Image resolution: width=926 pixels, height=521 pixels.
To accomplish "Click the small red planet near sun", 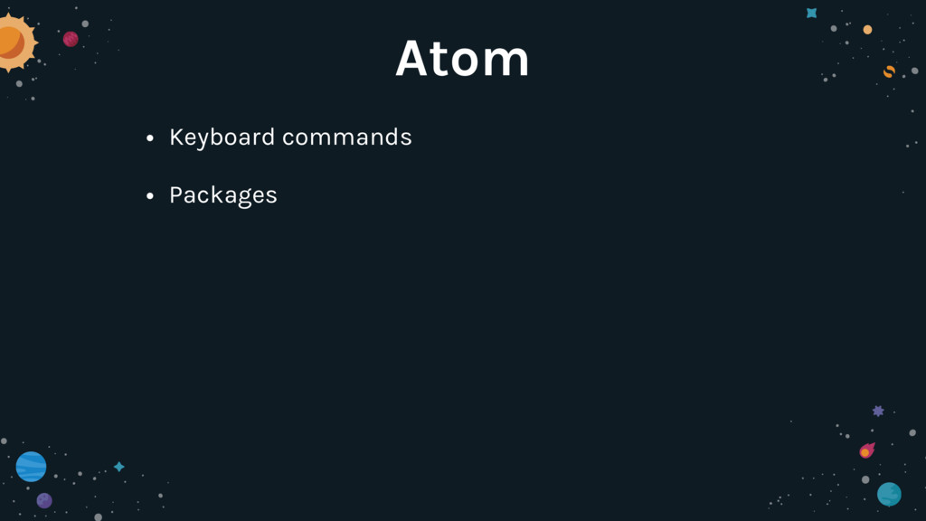I will [x=71, y=39].
